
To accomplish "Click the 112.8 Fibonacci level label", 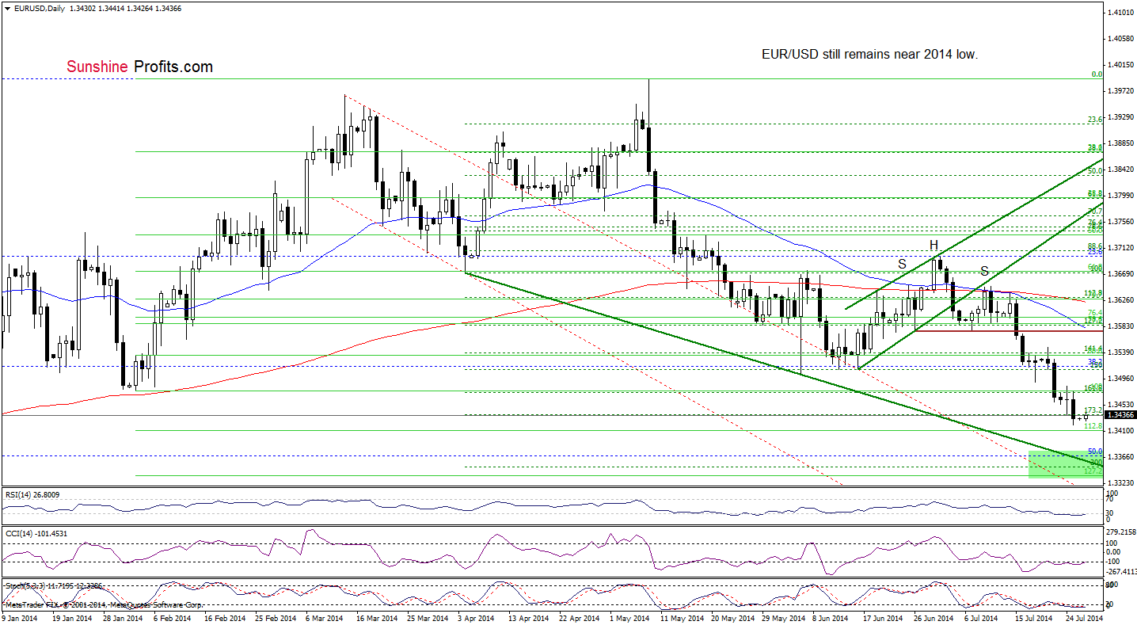I will point(1093,425).
